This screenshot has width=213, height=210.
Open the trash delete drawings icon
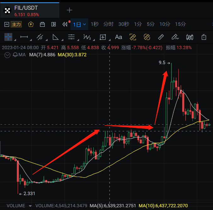(x=204, y=37)
